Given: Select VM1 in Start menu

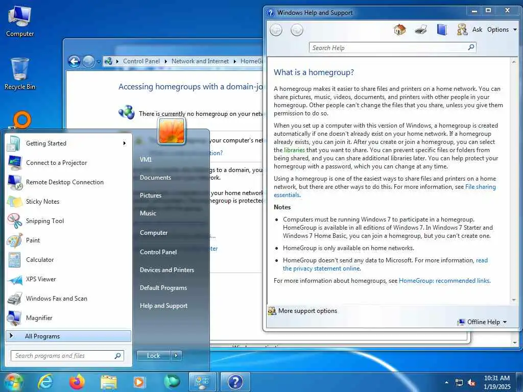Looking at the screenshot, I should tap(146, 160).
